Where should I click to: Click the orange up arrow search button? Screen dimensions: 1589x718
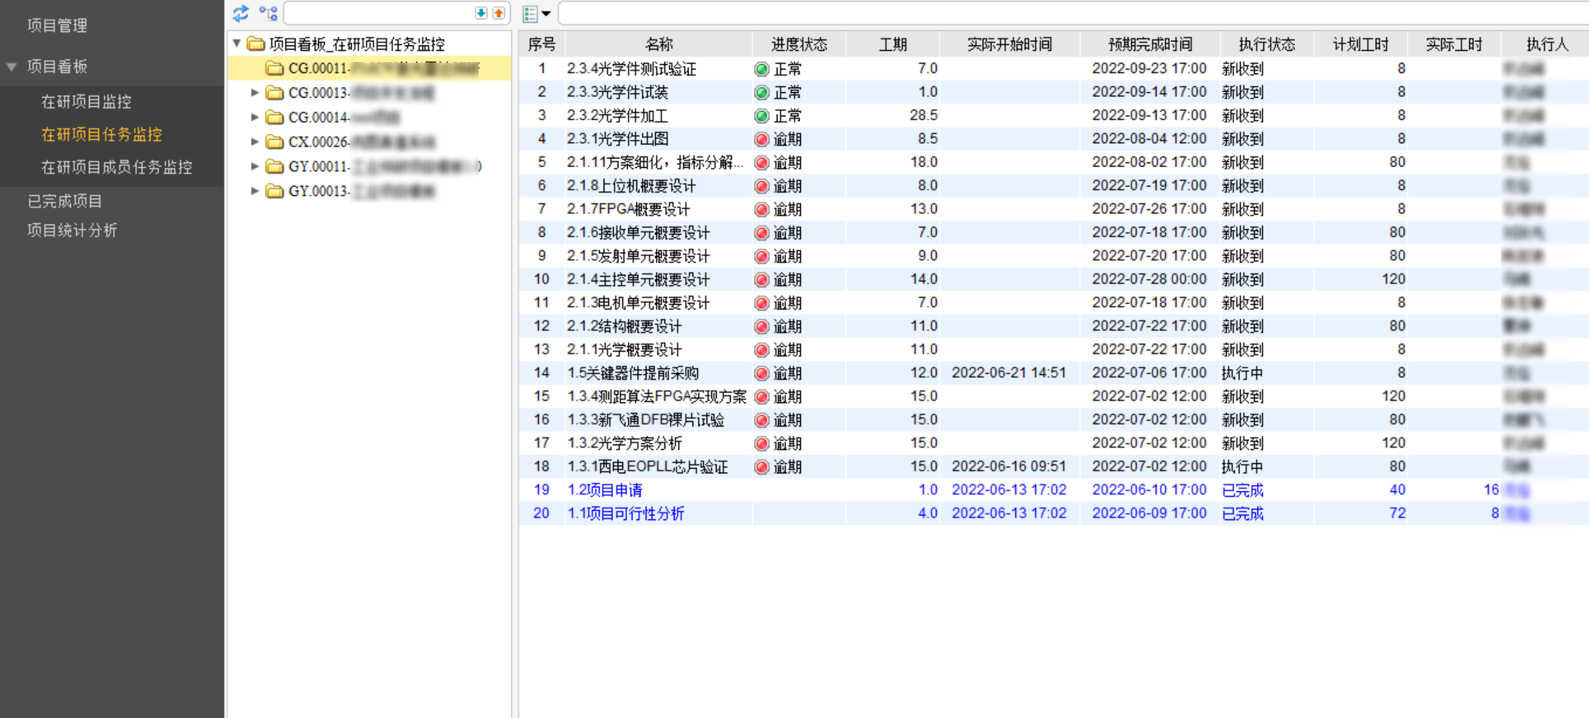(499, 13)
